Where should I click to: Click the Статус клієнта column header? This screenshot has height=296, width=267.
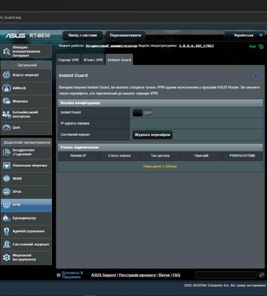[x=119, y=156]
